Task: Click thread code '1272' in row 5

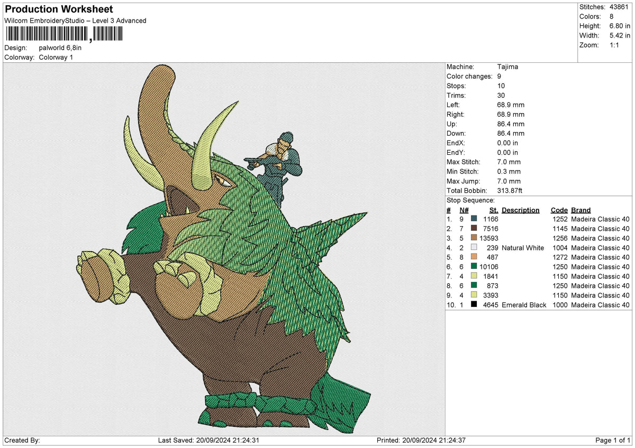Action: pyautogui.click(x=559, y=257)
